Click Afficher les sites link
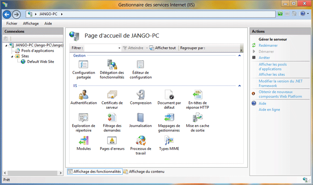Screen dimensions: 313x185 (x=272, y=74)
